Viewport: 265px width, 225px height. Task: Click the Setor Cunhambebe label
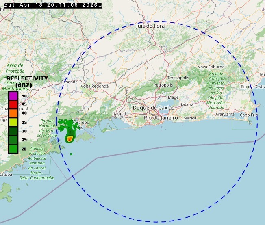(37, 178)
